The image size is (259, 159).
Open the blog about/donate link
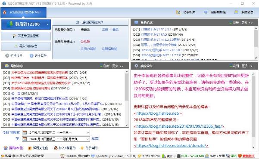click(171, 146)
